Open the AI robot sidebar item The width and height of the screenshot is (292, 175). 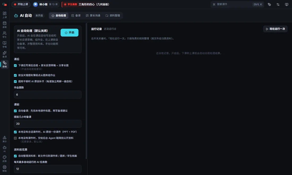(5, 149)
